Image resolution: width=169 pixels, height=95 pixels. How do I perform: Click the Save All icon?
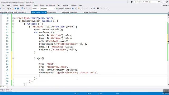(x=18, y=8)
